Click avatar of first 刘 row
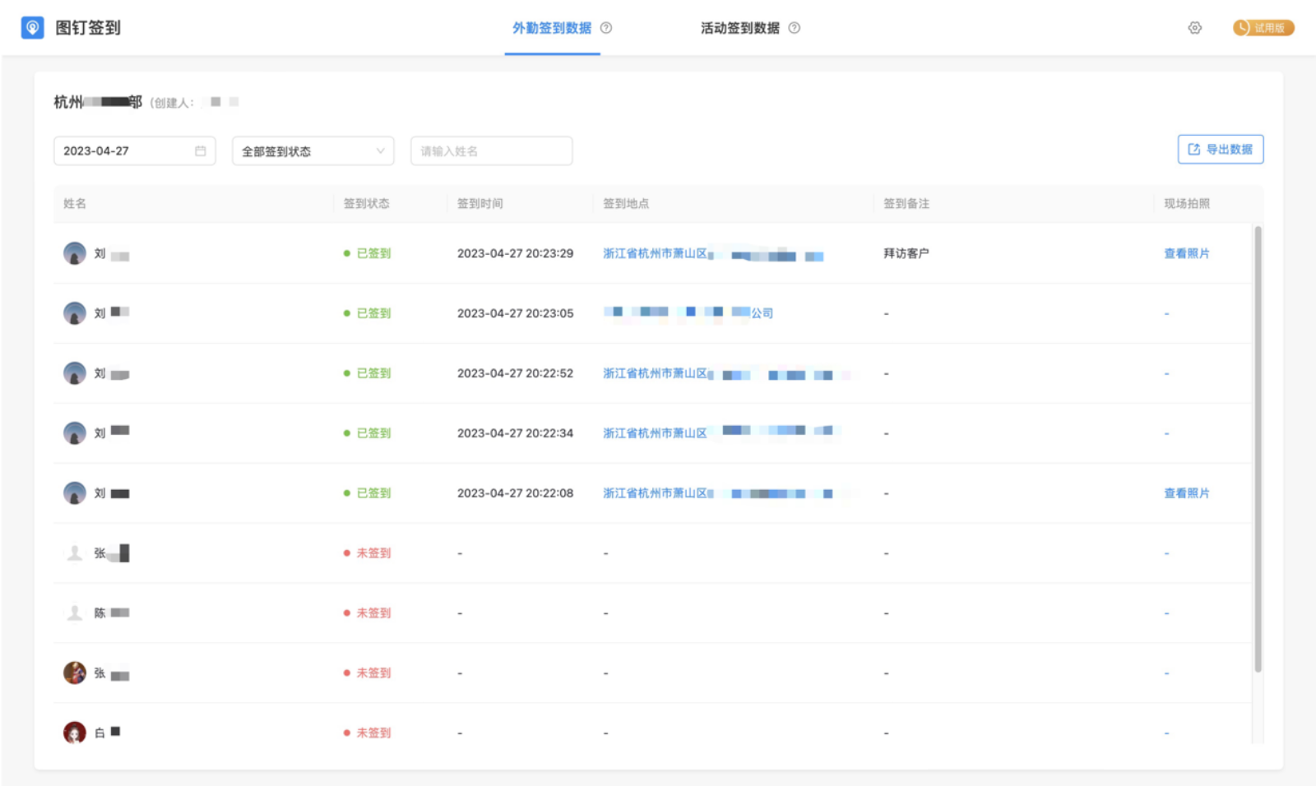 [75, 253]
